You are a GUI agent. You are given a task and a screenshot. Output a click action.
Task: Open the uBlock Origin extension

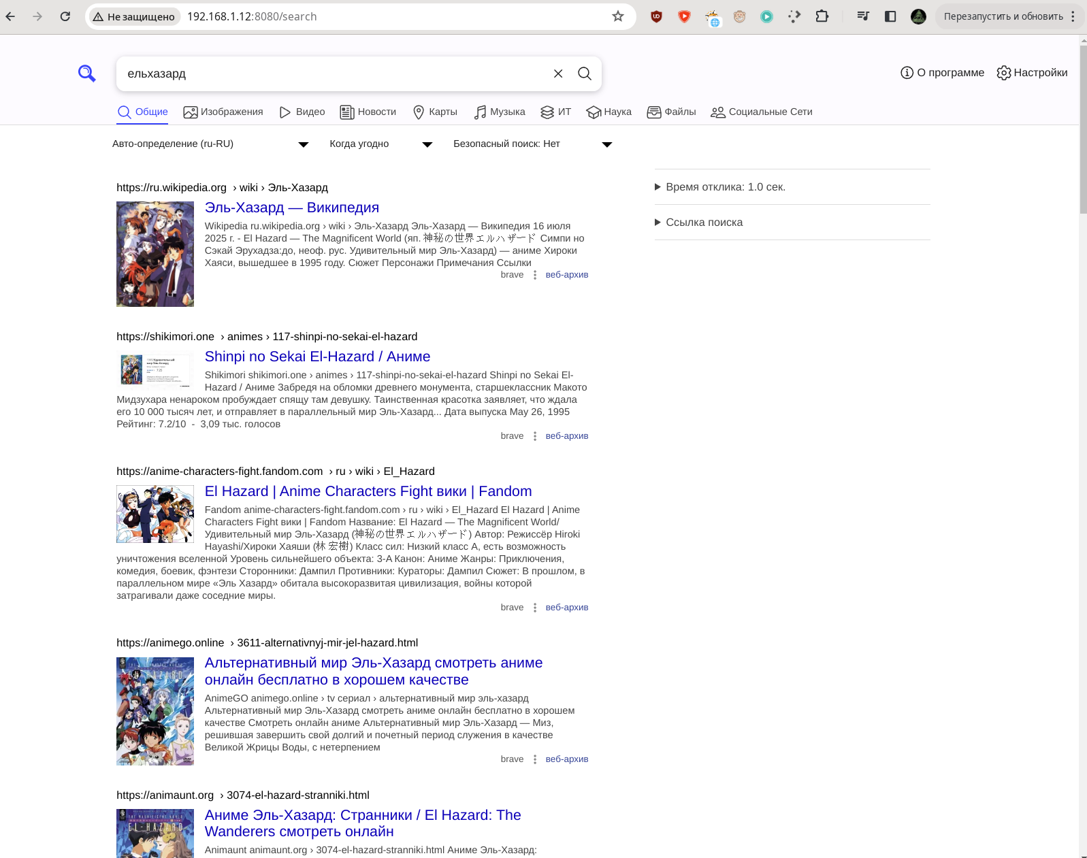[657, 16]
